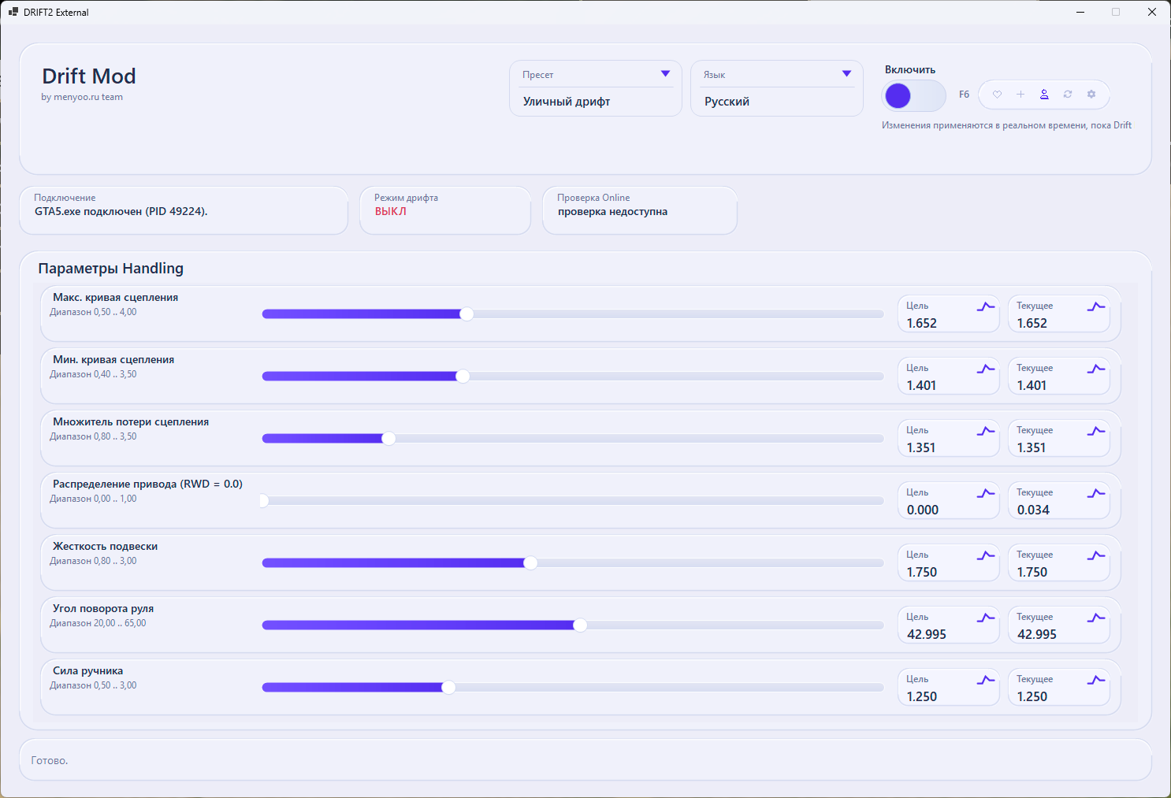Expand the Язык language dropdown
Viewport: 1171px width, 798px height.
[x=846, y=74]
